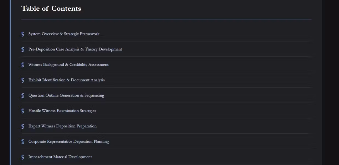Viewport: 339px width, 165px height.
Task: Open Witness Background & Credibility Assessment
Action: tap(68, 65)
